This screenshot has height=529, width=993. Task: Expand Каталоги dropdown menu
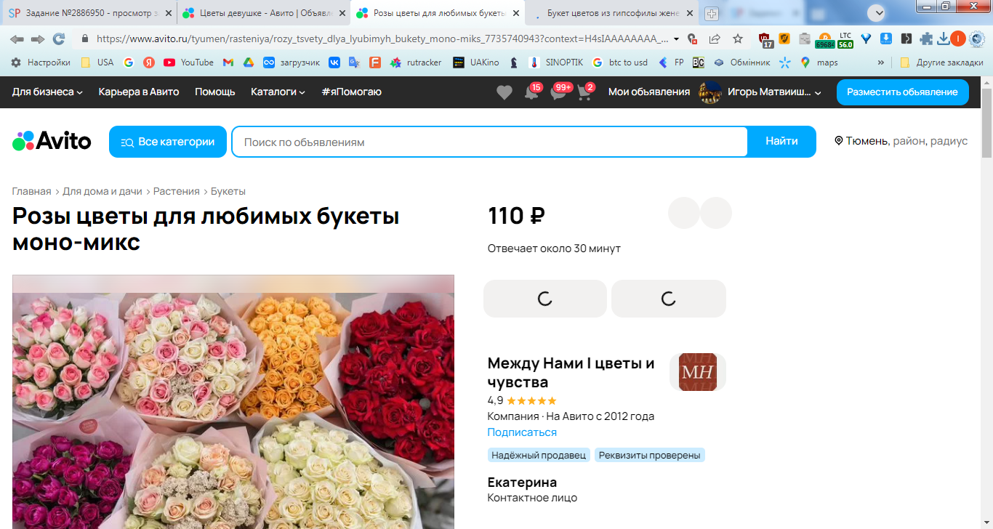click(278, 92)
